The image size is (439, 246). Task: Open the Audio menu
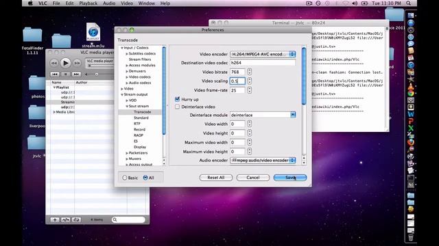point(109,3)
